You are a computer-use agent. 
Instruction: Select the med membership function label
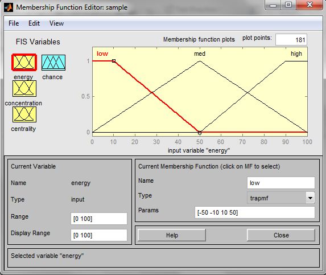(x=200, y=54)
